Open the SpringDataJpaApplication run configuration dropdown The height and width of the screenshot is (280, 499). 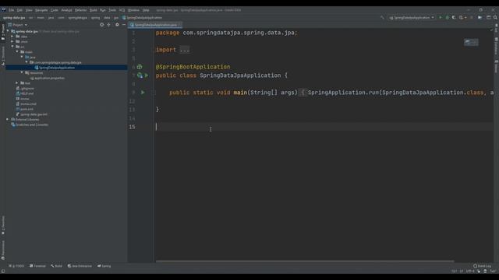click(412, 17)
